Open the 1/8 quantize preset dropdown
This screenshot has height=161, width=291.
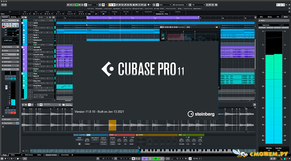point(198,5)
